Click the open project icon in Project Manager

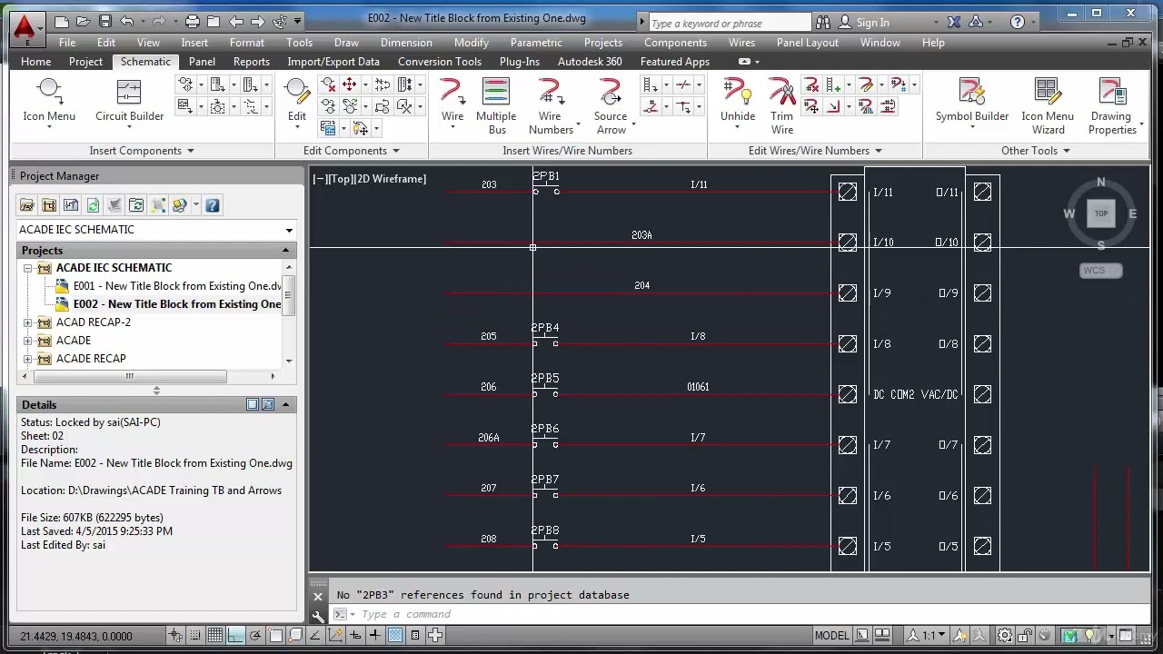click(x=27, y=205)
